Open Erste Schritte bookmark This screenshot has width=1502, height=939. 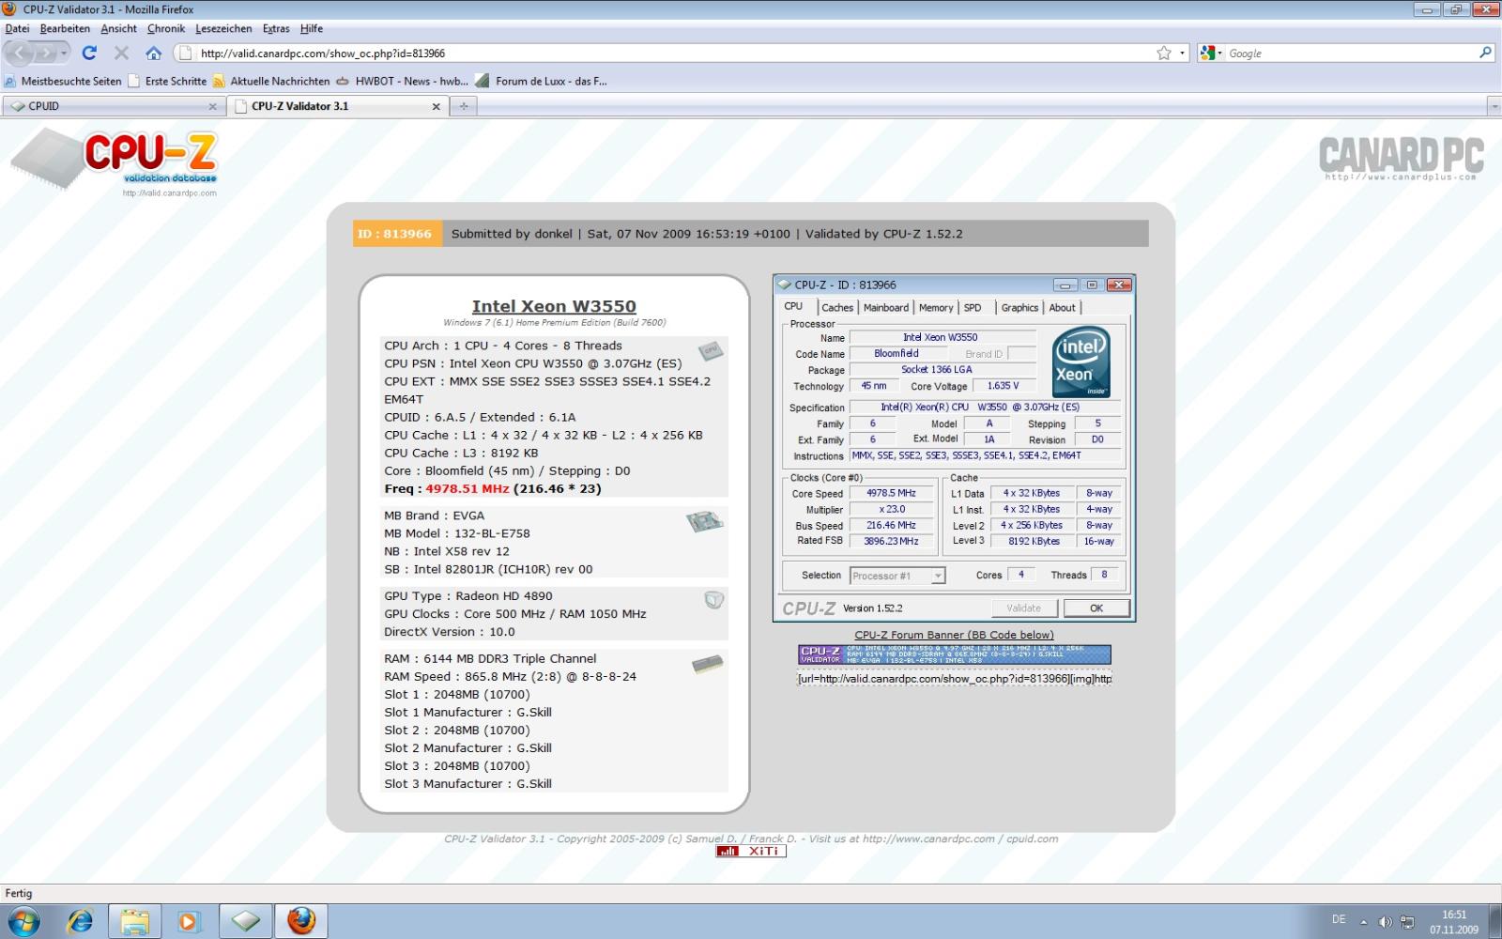(x=167, y=82)
